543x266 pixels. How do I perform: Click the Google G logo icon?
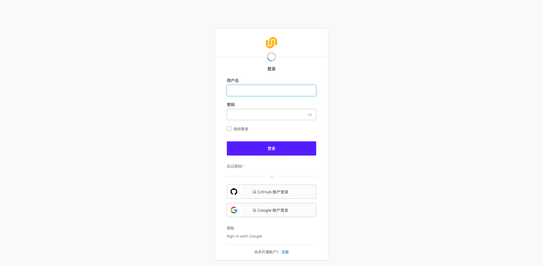[x=234, y=210]
